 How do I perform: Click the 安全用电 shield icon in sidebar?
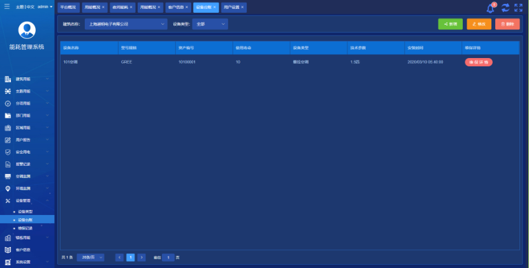click(x=8, y=152)
